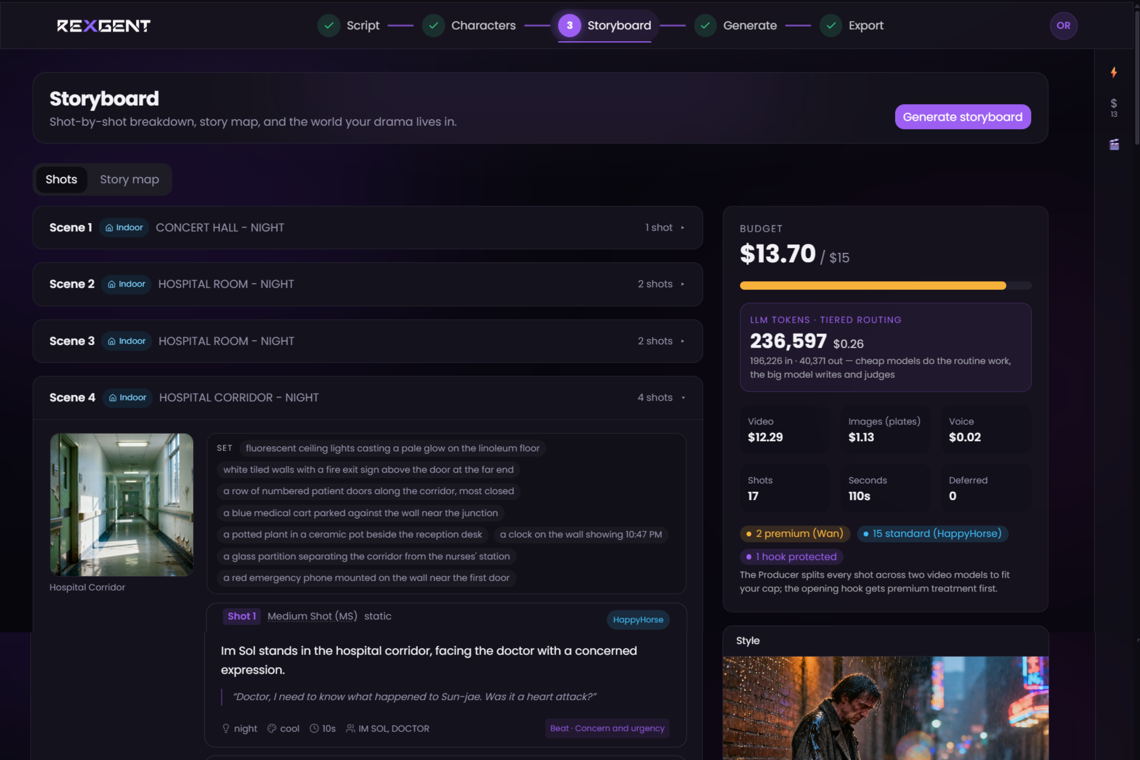Viewport: 1140px width, 760px height.
Task: Click the Storyboard step number 3 badge
Action: click(x=569, y=26)
